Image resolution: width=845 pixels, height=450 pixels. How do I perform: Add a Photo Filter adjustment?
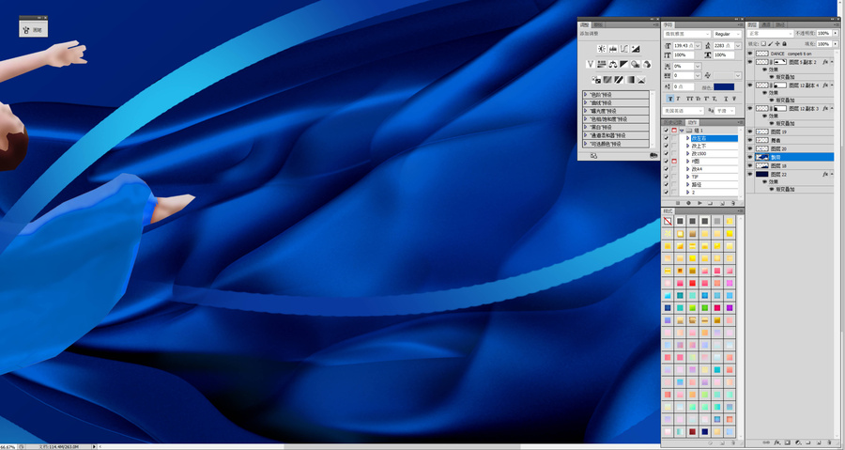[x=636, y=64]
